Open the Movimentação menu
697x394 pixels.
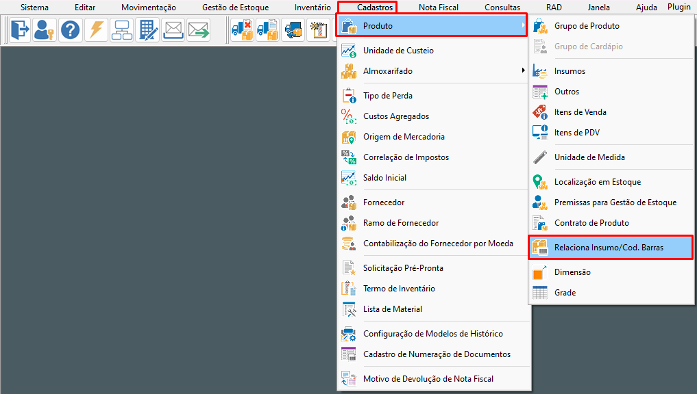[149, 7]
